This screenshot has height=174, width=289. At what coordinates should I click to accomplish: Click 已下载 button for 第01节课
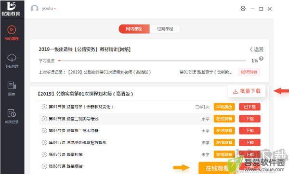pos(250,107)
